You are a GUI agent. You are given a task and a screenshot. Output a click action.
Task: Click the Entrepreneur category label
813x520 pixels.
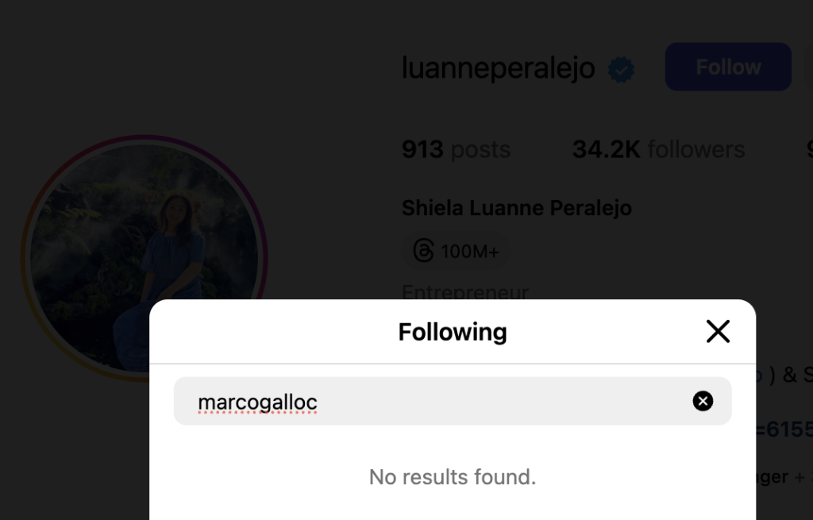[x=465, y=292]
